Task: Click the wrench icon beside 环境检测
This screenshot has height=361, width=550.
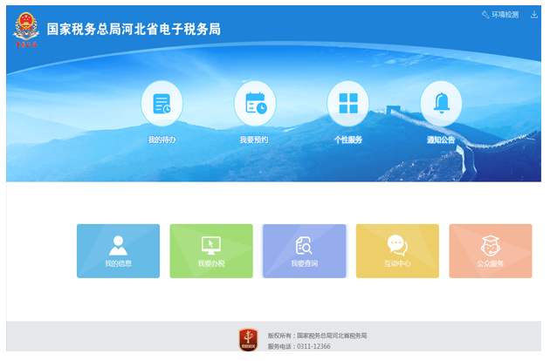Action: (485, 15)
